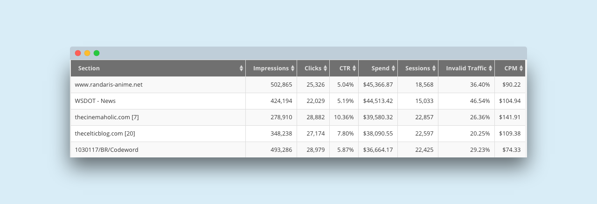
Task: Click sessions value 22,597
Action: [424, 134]
